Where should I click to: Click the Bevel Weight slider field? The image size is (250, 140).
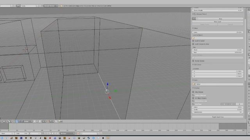(x=218, y=10)
